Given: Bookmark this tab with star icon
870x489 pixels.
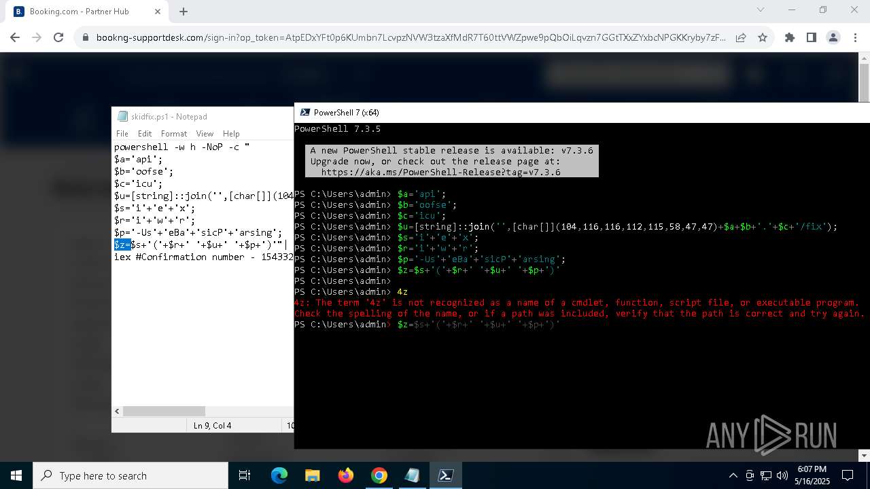Looking at the screenshot, I should tap(763, 38).
